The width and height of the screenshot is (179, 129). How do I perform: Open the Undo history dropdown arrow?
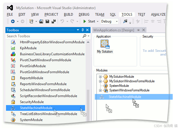(x=67, y=21)
